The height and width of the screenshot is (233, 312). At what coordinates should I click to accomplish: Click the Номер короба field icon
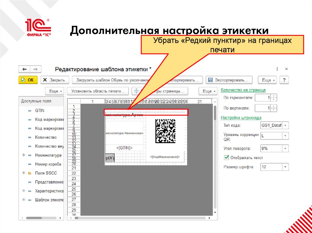coord(30,164)
